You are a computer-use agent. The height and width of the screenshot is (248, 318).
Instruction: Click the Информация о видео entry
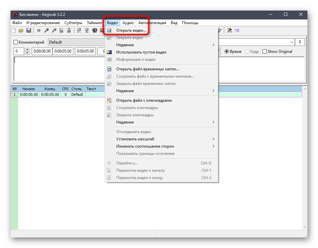coord(161,59)
